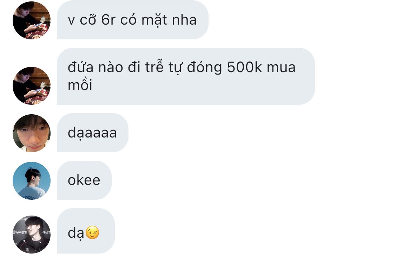Click the word "mồi" on the second line
The width and height of the screenshot is (395, 256).
[x=80, y=84]
